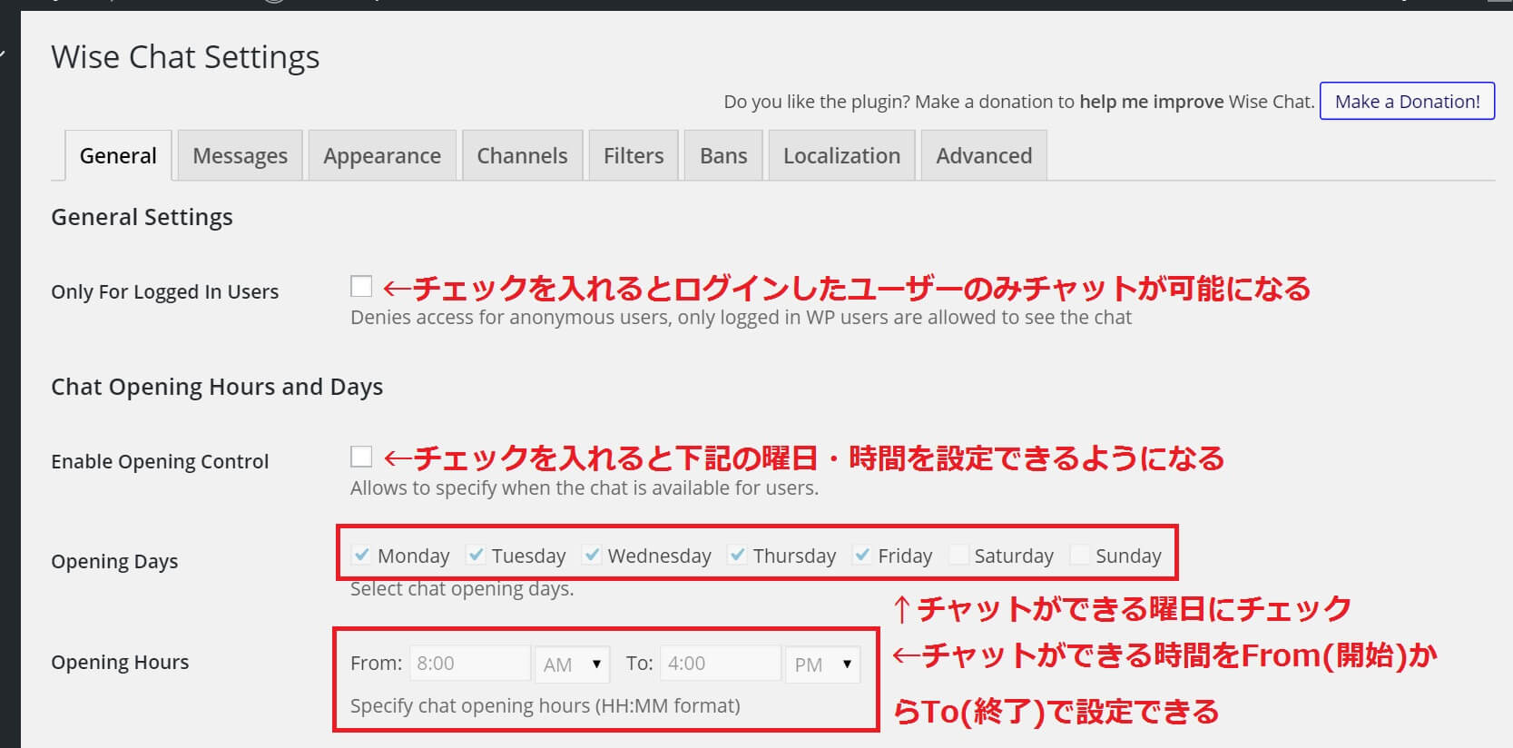The image size is (1513, 748).
Task: Check the Saturday opening day
Action: tap(958, 555)
